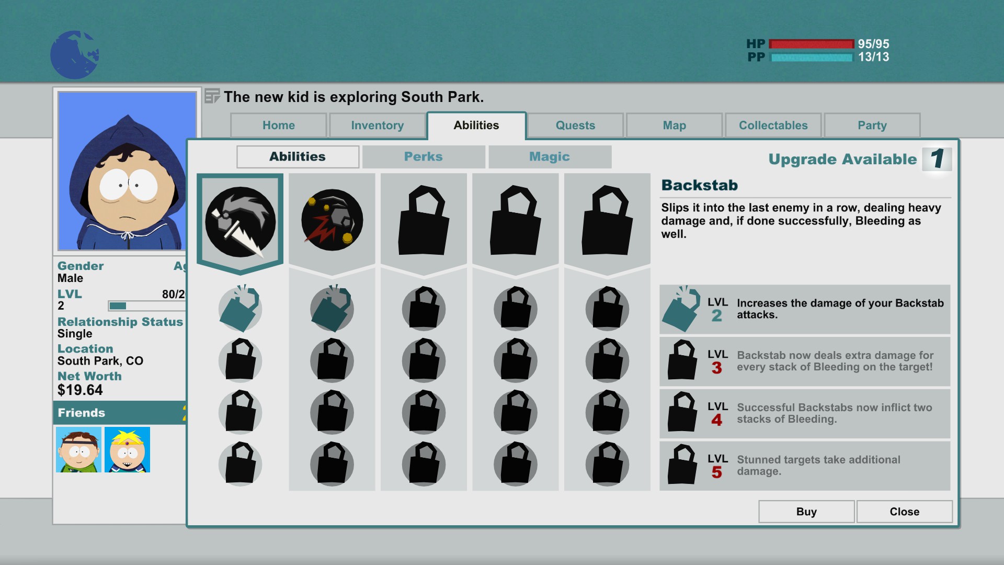The width and height of the screenshot is (1004, 565).
Task: Click the Butters friend portrait
Action: click(127, 449)
